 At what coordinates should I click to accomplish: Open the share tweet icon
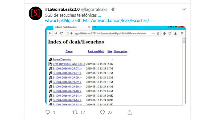[130, 112]
